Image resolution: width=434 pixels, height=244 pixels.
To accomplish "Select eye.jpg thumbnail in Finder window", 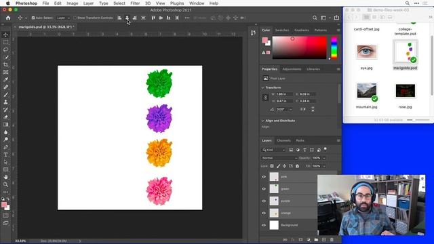I will pos(366,52).
